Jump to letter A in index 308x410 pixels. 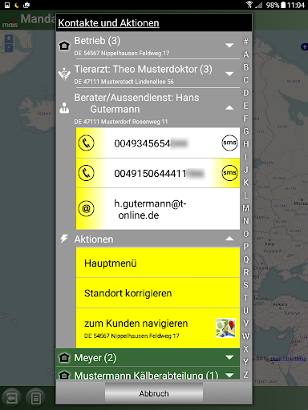pos(245,54)
